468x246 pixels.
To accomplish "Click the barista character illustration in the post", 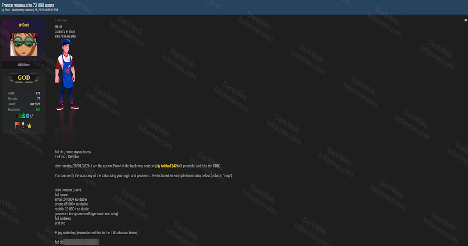I will [67, 74].
